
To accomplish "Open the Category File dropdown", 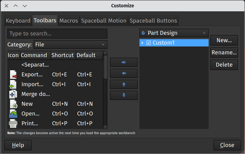I will tap(70, 45).
